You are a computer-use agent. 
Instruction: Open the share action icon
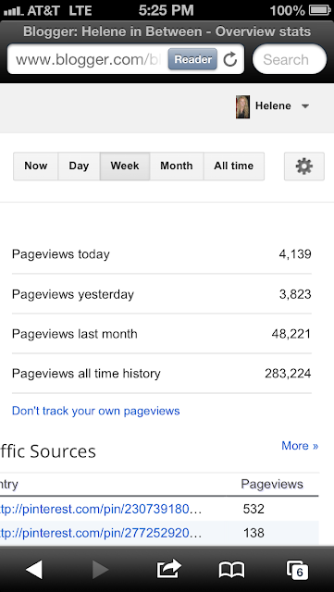click(169, 569)
